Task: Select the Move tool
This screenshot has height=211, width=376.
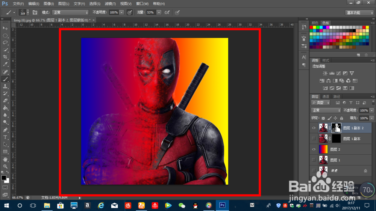Action: coord(5,28)
